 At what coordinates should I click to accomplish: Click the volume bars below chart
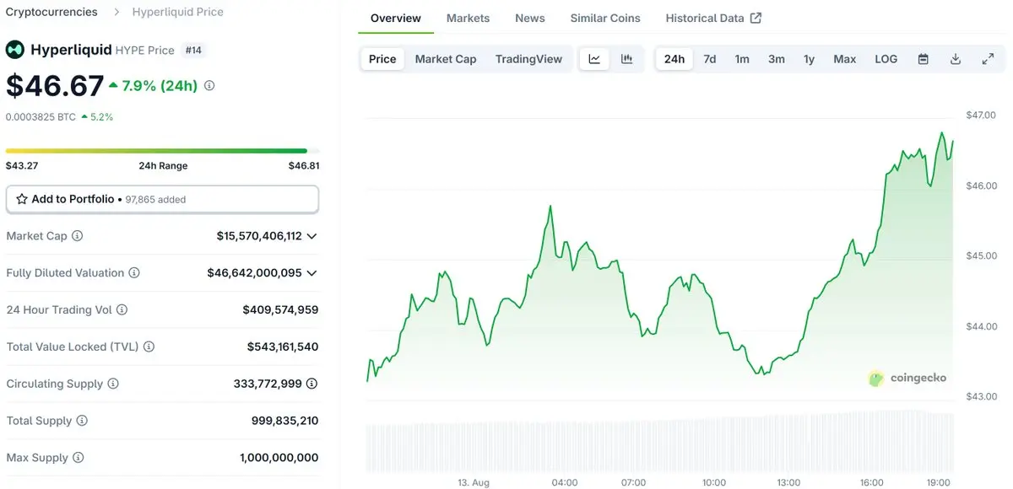(x=661, y=442)
